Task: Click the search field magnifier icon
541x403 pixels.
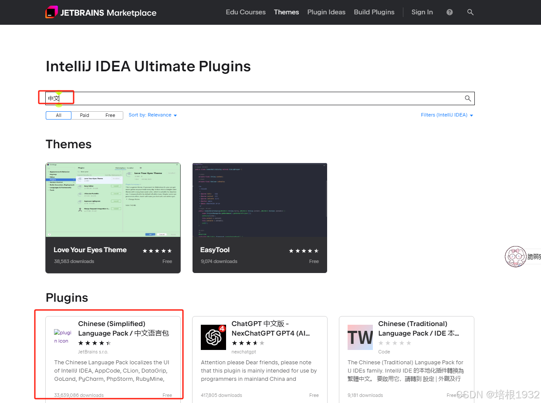Action: [468, 99]
